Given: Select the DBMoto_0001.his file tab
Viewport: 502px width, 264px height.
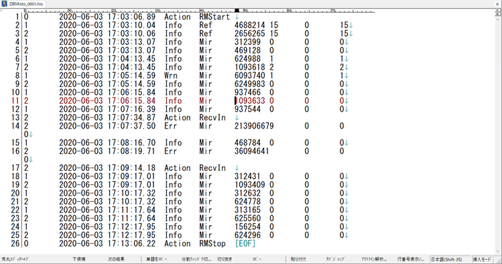Looking at the screenshot, I should click(22, 4).
